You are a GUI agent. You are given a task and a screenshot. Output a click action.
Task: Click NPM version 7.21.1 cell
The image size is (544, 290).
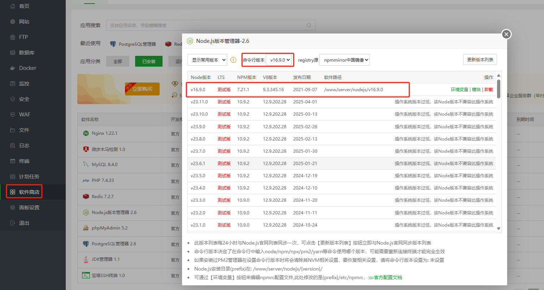[243, 90]
